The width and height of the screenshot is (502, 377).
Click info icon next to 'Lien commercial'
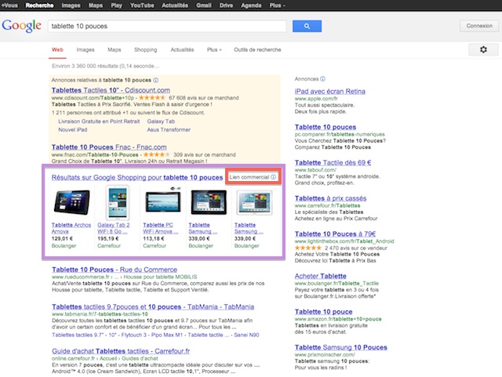click(x=273, y=177)
